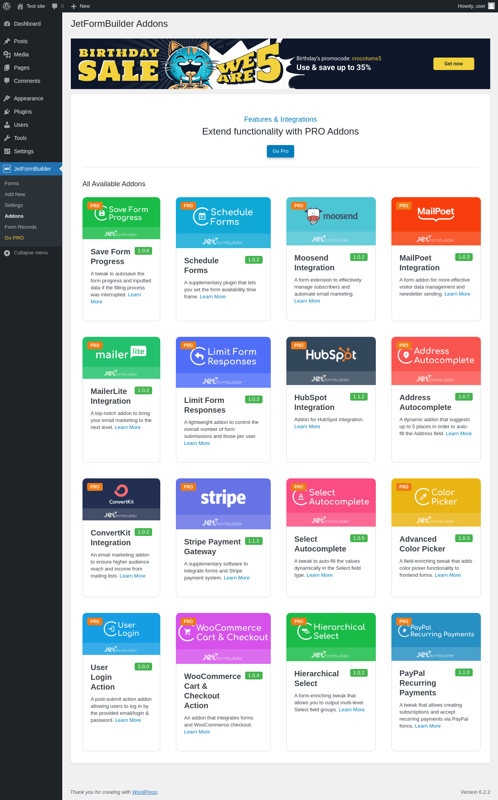The image size is (498, 800).
Task: Click the Birthday Sale promo banner
Action: 281,64
